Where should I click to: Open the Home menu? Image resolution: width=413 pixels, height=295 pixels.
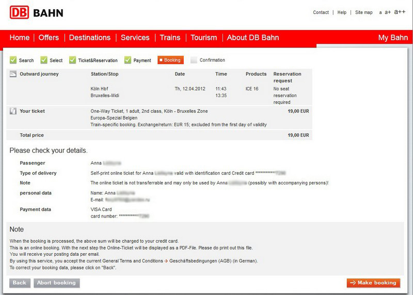20,37
